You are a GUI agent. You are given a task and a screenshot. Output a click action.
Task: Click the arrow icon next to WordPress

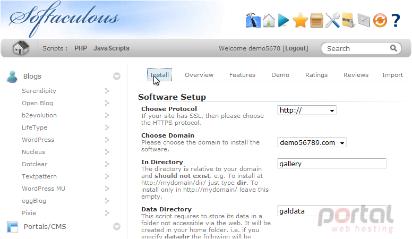[107, 140]
